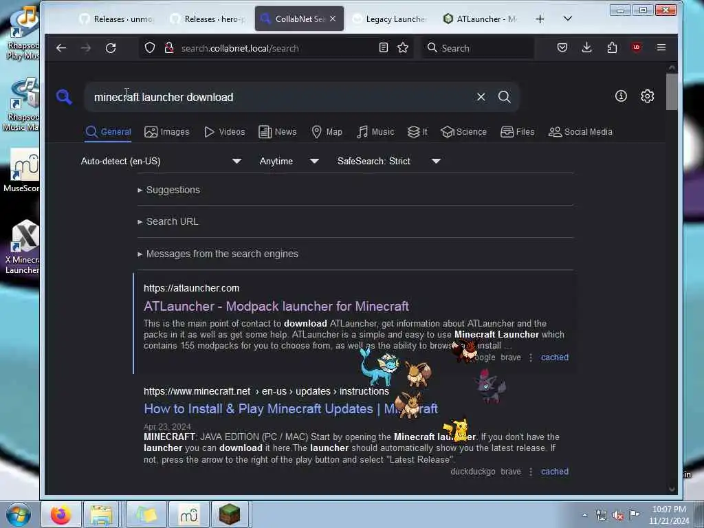Select the Images search category

click(167, 132)
